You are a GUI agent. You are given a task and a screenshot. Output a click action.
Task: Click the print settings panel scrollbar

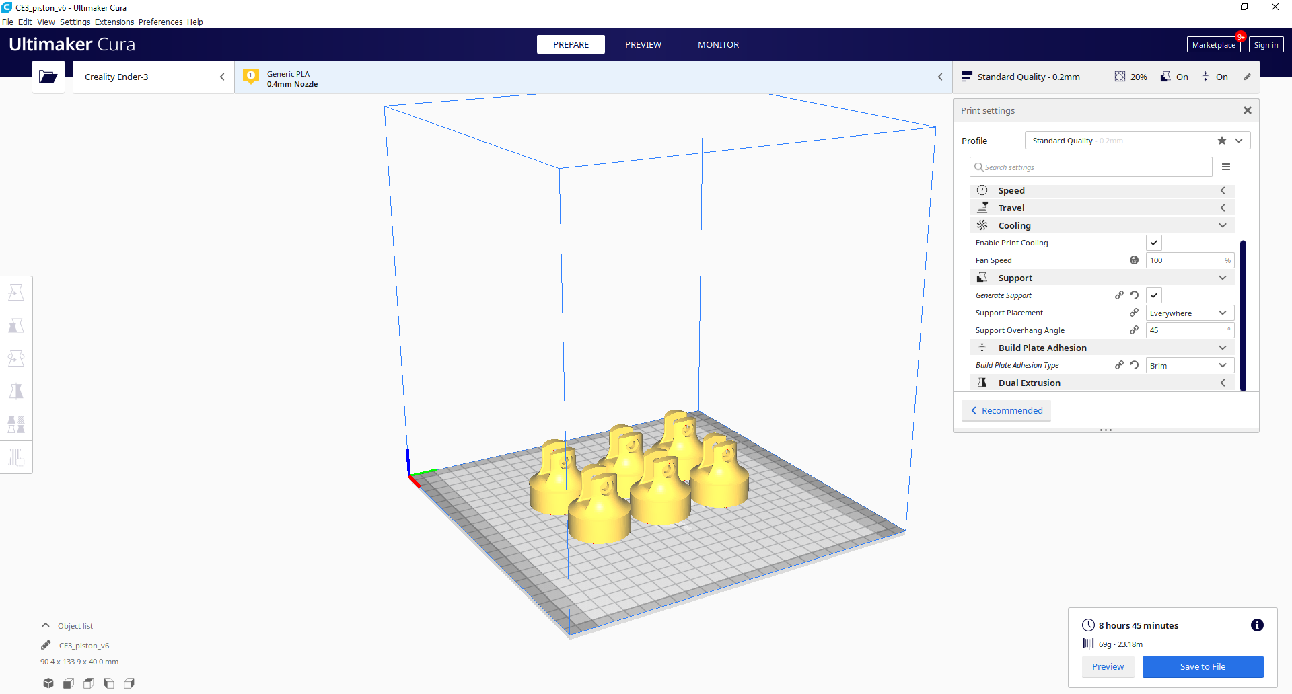[x=1243, y=315]
